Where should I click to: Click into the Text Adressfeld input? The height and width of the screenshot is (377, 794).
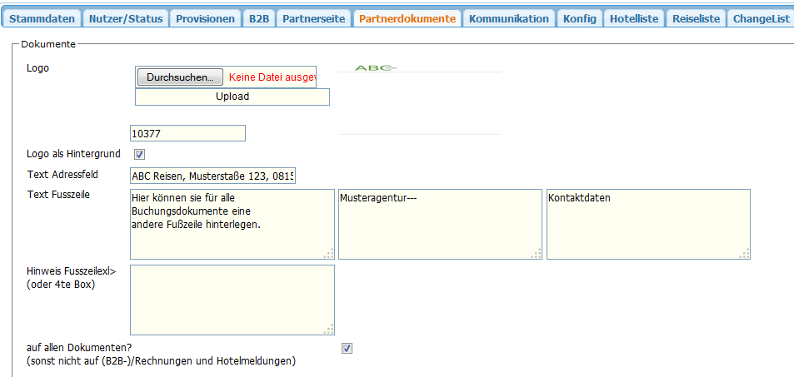point(212,176)
